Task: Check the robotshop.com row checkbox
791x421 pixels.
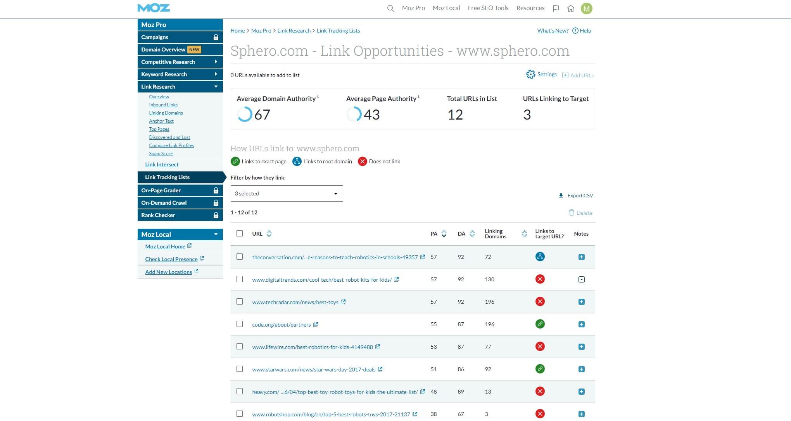Action: pos(240,414)
